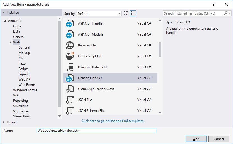This screenshot has width=233, height=144.
Task: Click category tree scroll up arrow
Action: point(60,19)
